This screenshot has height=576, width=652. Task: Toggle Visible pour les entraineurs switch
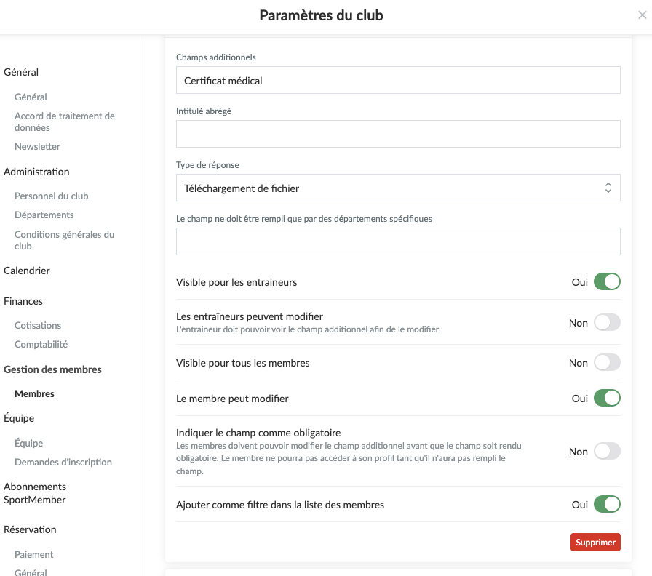tap(607, 281)
